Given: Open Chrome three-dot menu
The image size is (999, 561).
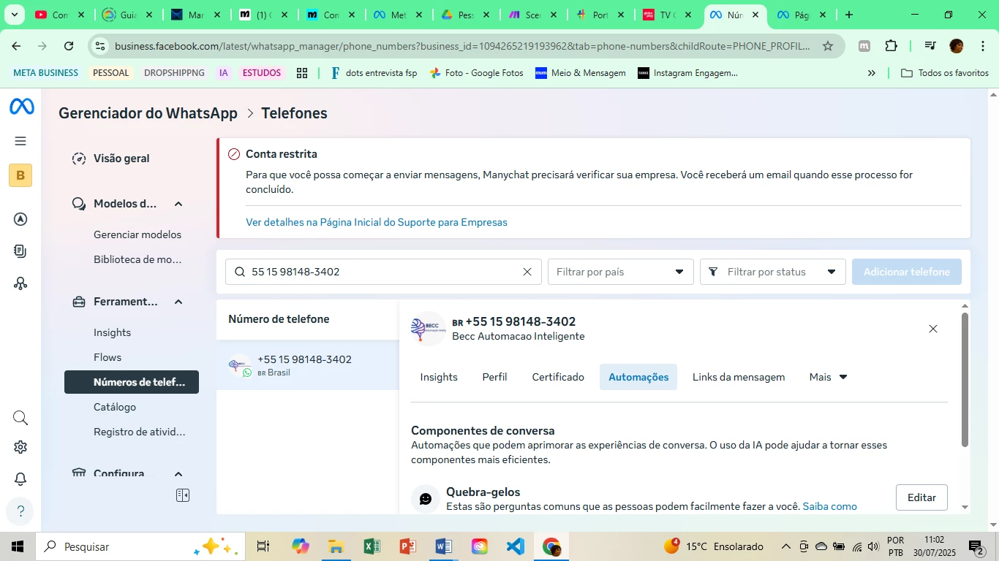Looking at the screenshot, I should tap(981, 46).
